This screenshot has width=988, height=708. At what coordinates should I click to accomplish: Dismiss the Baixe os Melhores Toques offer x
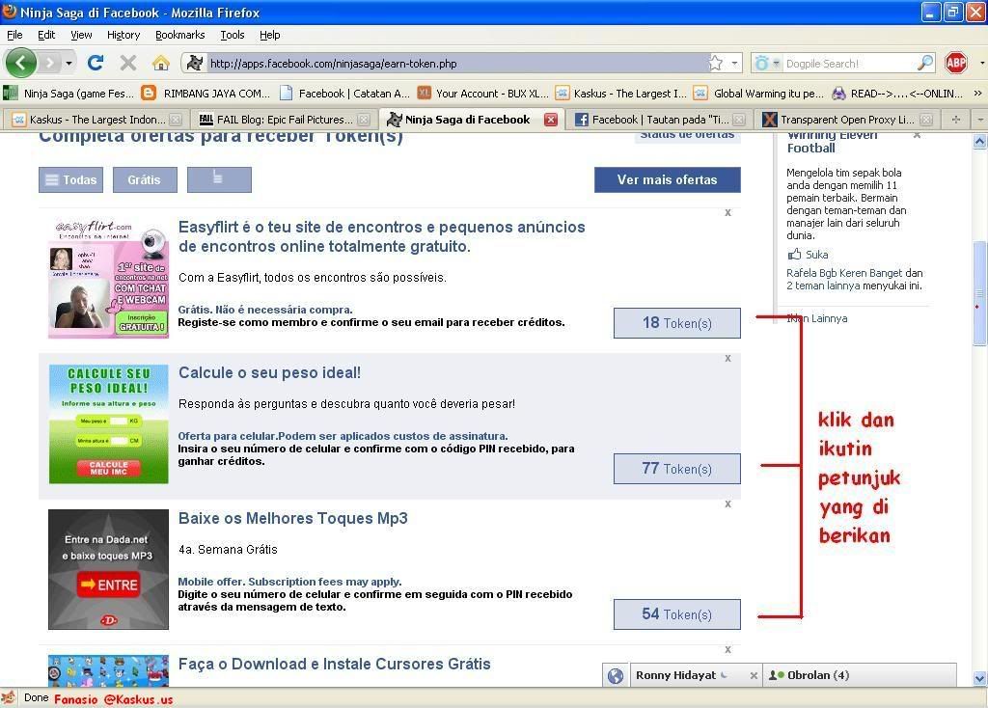727,504
